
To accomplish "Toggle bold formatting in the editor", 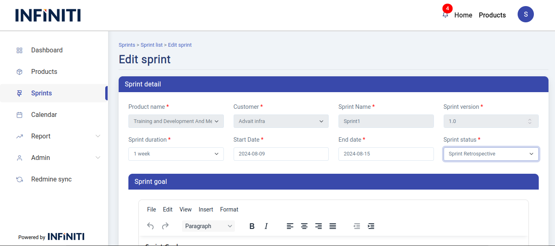I will click(x=252, y=226).
